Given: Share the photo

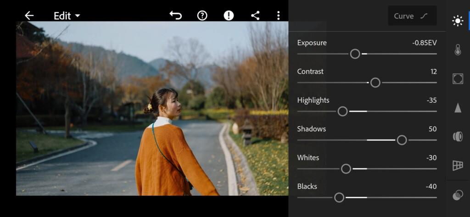Looking at the screenshot, I should point(255,16).
